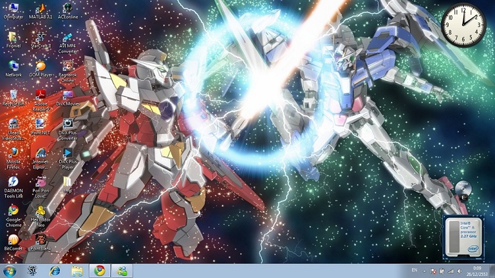
Task: Select Internet Explorer desktop shortcut
Action: click(x=41, y=159)
